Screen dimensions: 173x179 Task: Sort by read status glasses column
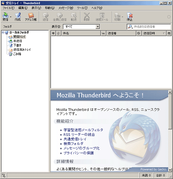[x=103, y=33]
